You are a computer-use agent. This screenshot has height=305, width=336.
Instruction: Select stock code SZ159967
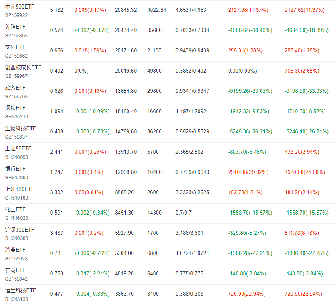coord(16,76)
